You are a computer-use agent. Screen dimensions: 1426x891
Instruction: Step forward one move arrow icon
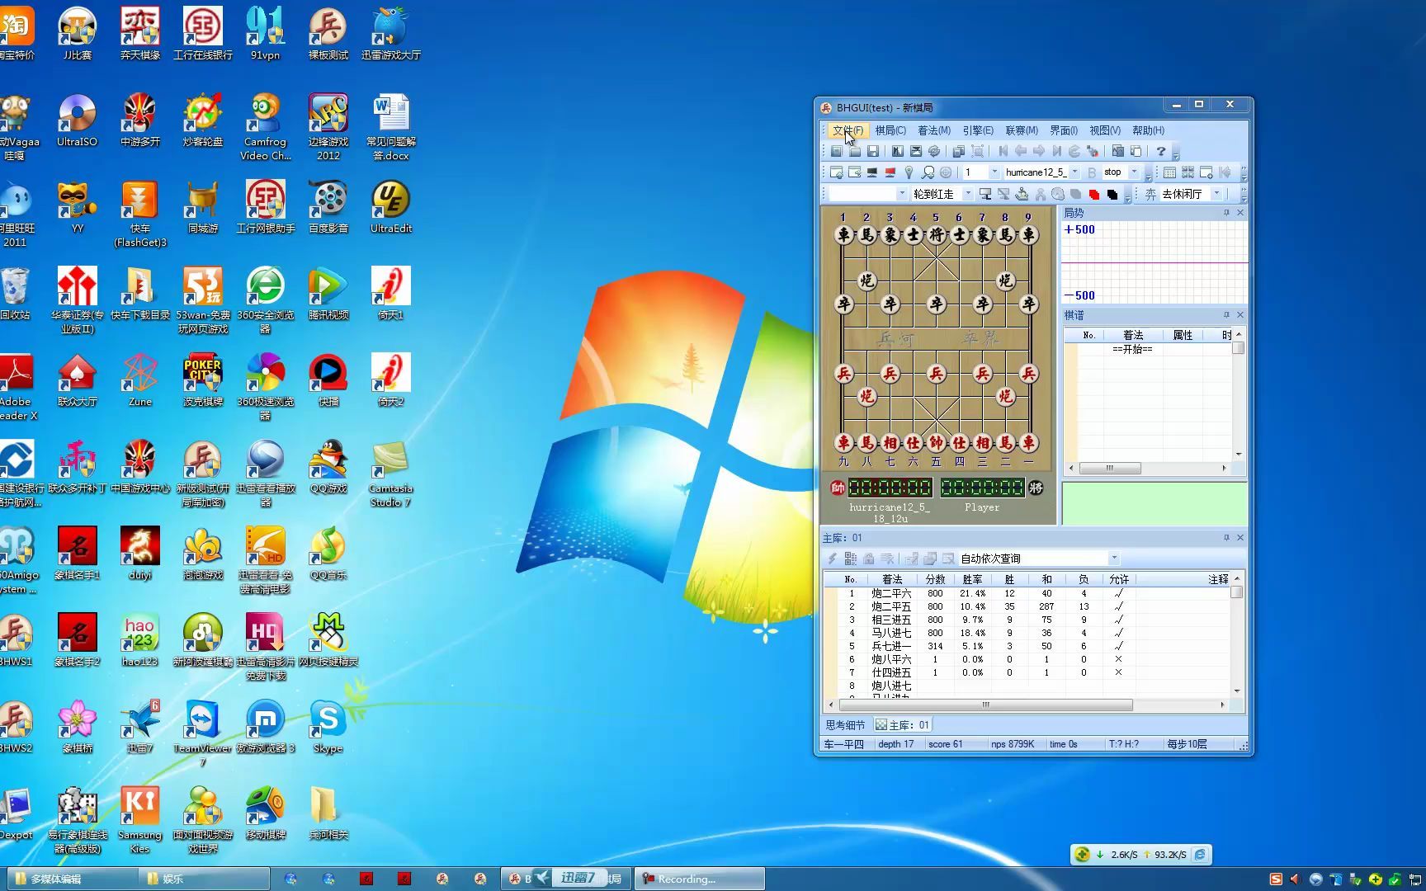coord(1039,151)
